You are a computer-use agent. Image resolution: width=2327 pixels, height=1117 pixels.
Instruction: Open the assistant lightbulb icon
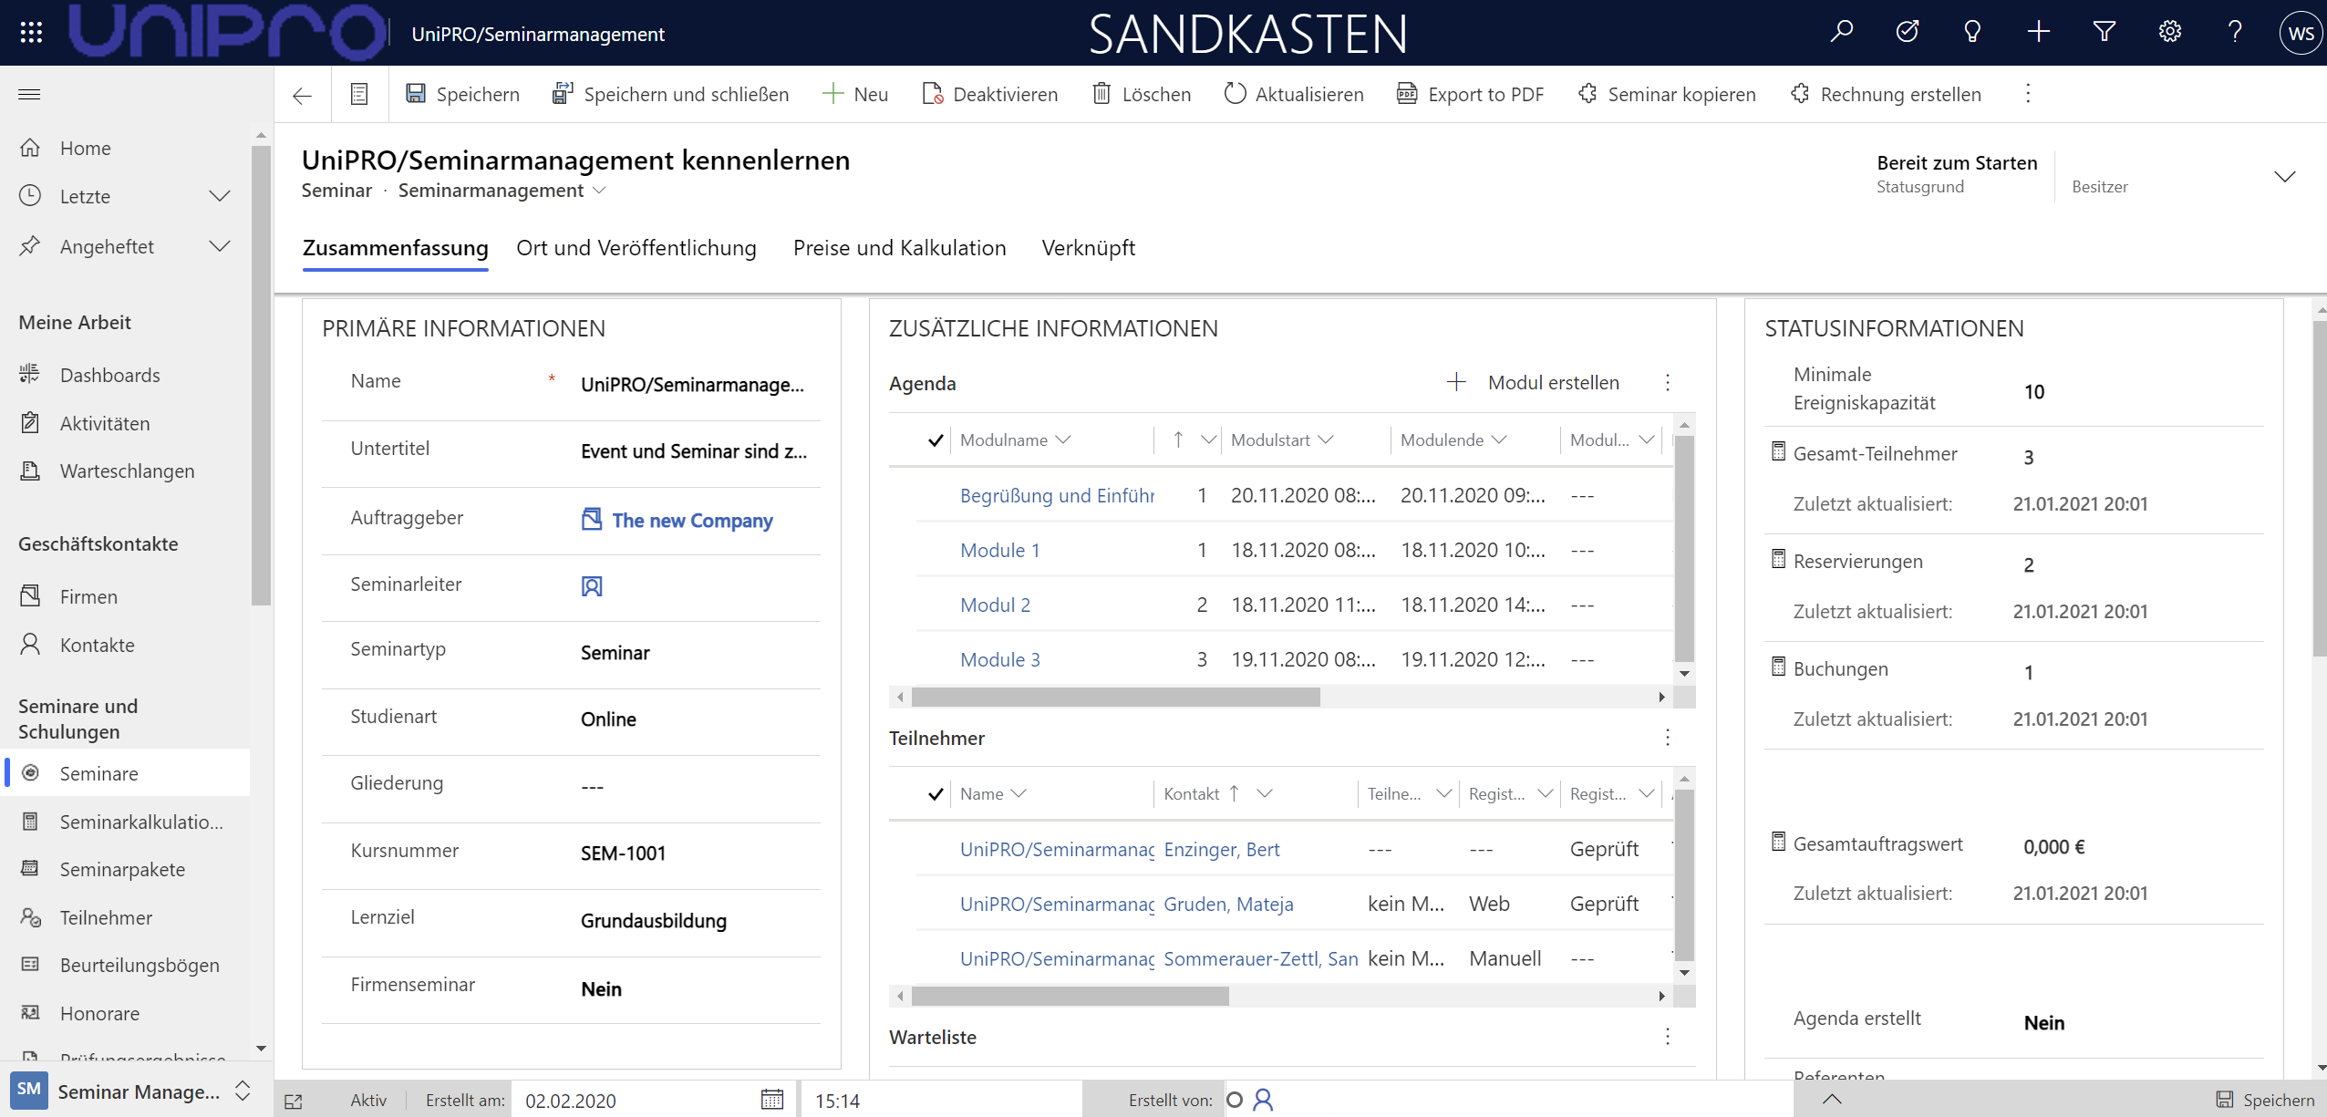pyautogui.click(x=1972, y=33)
